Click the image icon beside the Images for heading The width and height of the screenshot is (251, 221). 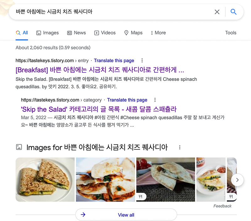coord(19,147)
